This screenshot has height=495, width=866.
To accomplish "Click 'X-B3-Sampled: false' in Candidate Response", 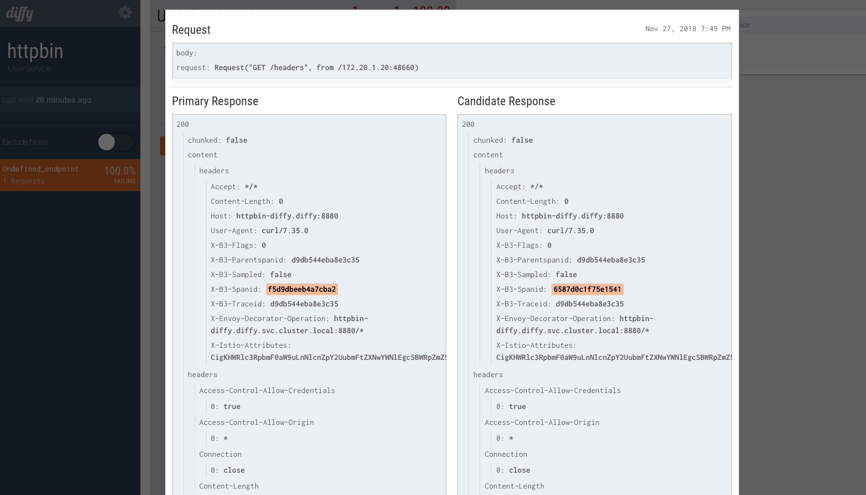I will pyautogui.click(x=537, y=275).
